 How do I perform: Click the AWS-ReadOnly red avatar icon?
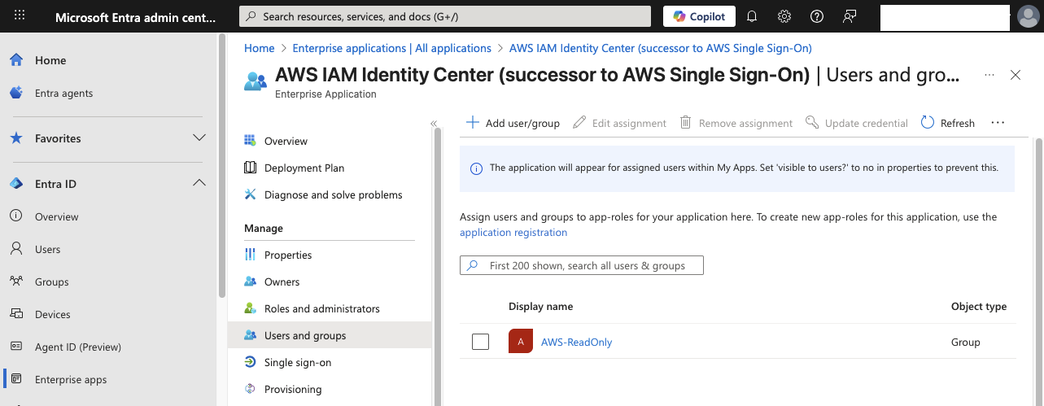pyautogui.click(x=521, y=342)
